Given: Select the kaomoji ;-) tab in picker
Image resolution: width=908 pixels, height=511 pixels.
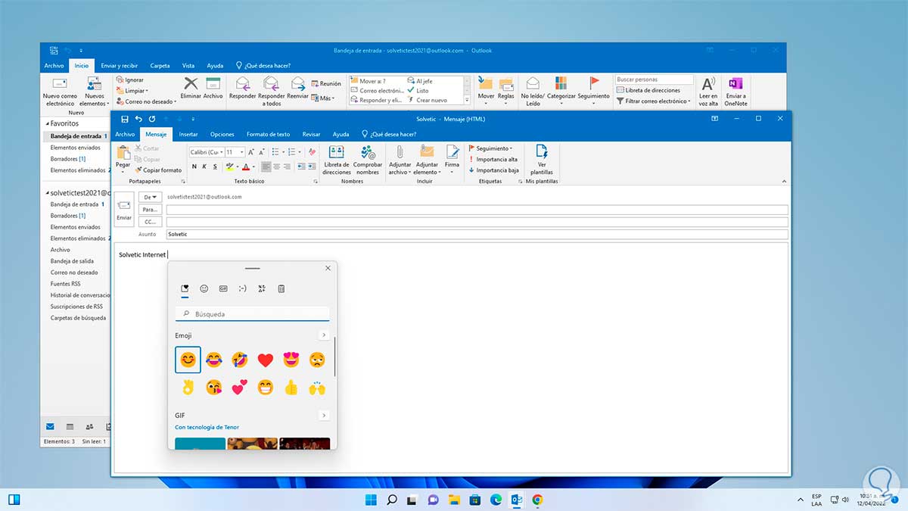Looking at the screenshot, I should (242, 288).
